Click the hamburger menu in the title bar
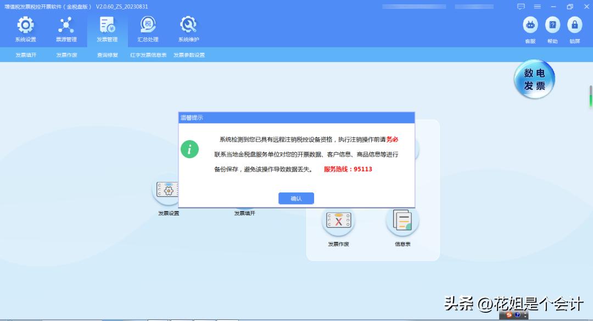This screenshot has height=321, width=593. tap(537, 6)
